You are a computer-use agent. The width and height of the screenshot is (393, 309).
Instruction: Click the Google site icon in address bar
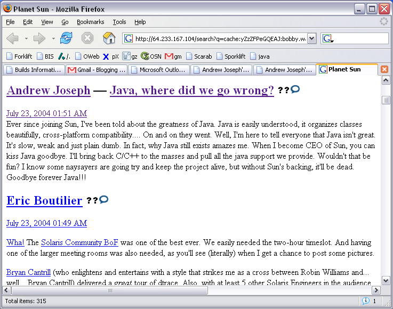(129, 38)
